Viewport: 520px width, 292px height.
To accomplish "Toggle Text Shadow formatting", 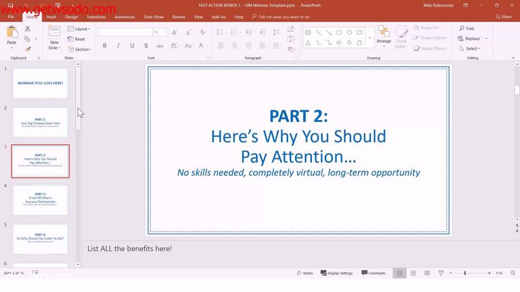I will click(146, 45).
